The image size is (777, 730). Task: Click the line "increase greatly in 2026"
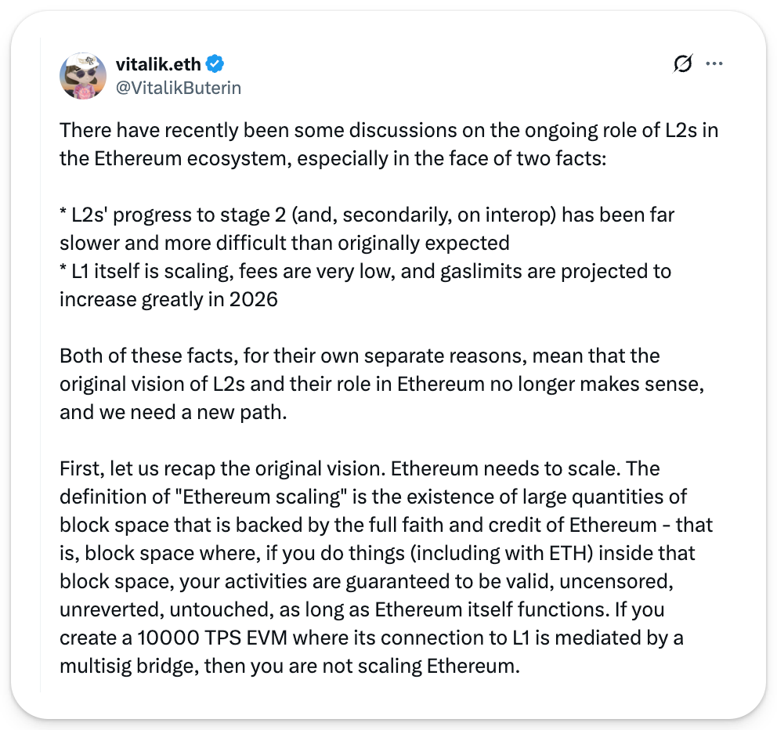[x=168, y=299]
